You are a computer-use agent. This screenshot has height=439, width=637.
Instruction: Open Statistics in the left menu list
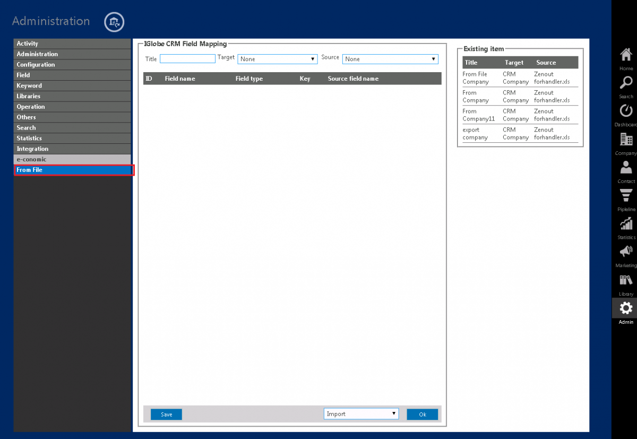coord(72,139)
